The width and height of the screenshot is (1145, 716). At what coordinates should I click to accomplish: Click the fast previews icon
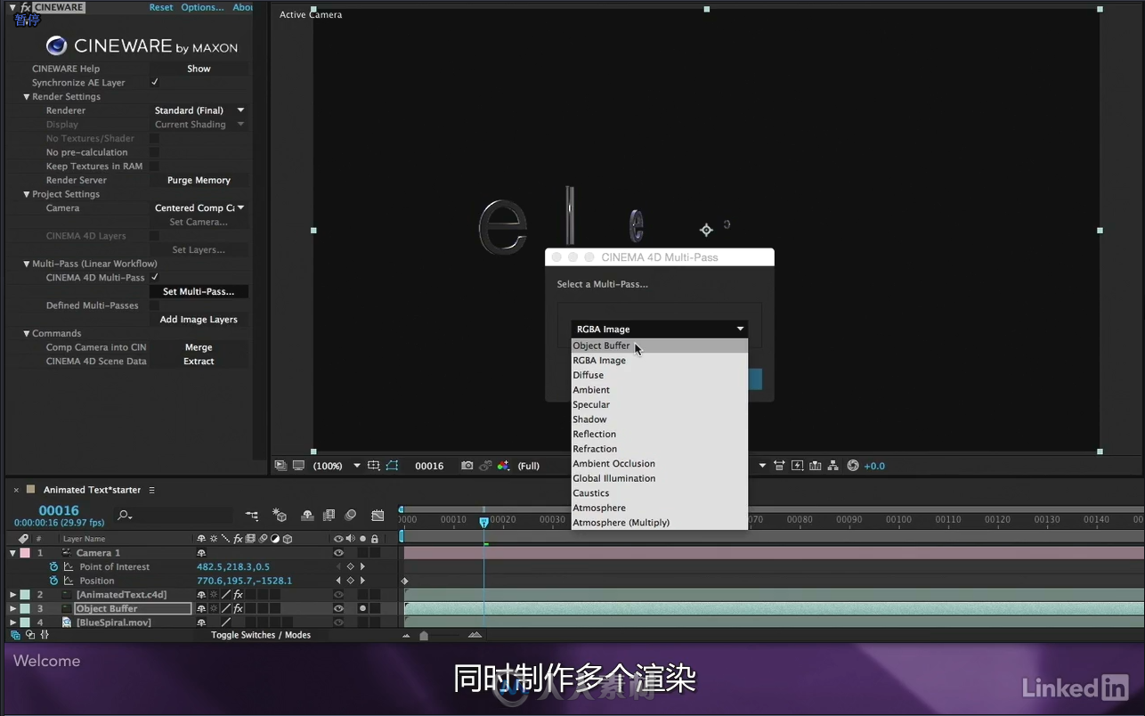(798, 466)
